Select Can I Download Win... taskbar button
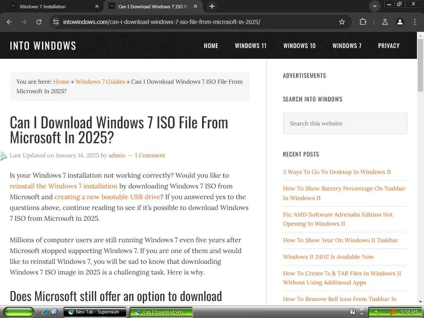 coord(161,312)
